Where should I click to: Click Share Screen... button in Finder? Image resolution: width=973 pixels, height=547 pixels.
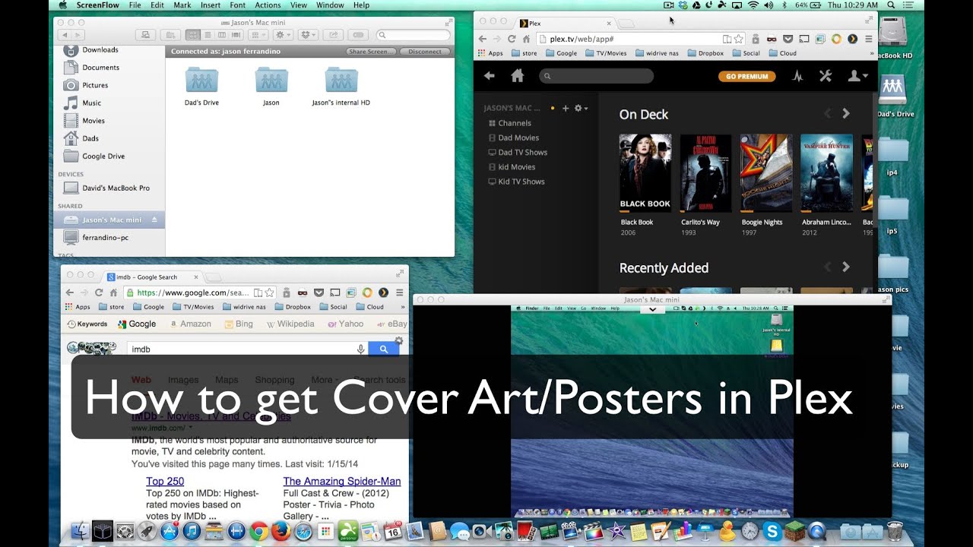tap(371, 52)
